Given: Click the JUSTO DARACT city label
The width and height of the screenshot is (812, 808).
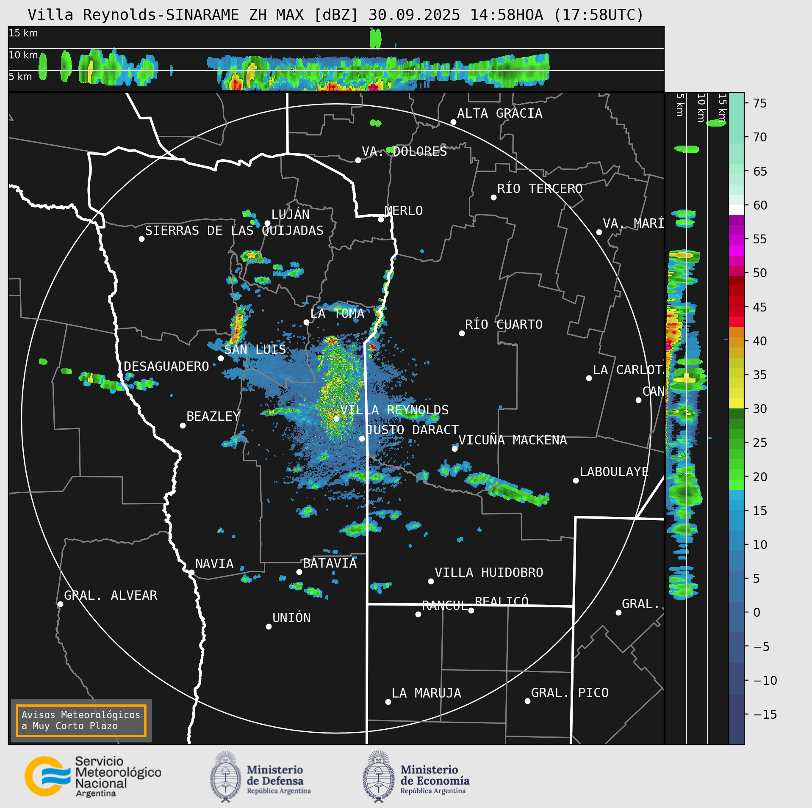Looking at the screenshot, I should [413, 430].
